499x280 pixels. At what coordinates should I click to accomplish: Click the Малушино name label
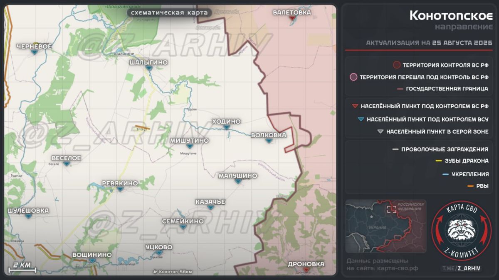point(238,175)
